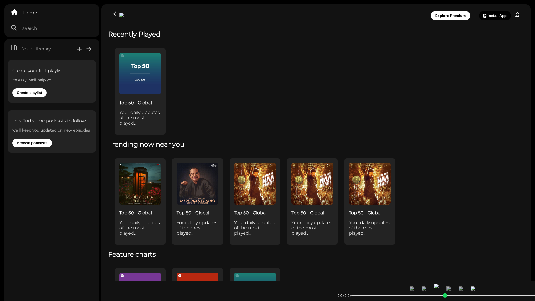This screenshot has height=301, width=535.
Task: Click the Spotify logo on red chart cover
Action: click(x=180, y=276)
